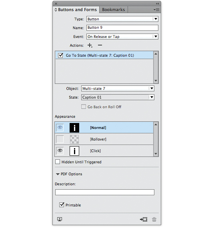Remove selected action with minus icon
This screenshot has width=214, height=228.
100,45
